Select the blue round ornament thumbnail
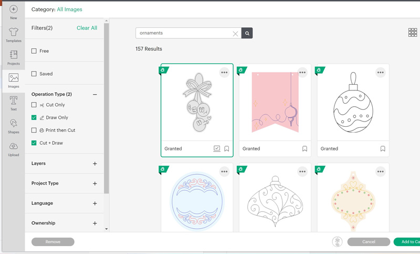The image size is (420, 254). pos(197,202)
